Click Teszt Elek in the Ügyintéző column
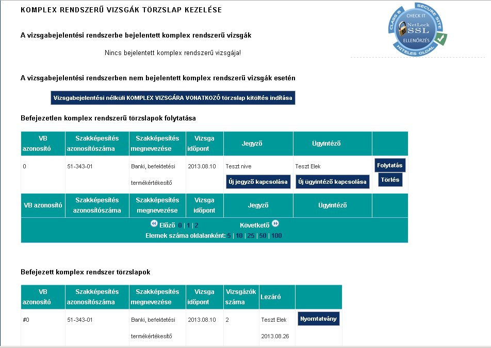491x348 pixels. pyautogui.click(x=308, y=166)
